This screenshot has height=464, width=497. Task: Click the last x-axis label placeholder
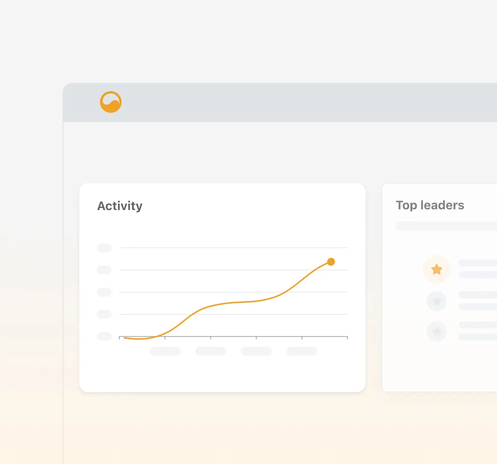click(x=302, y=351)
